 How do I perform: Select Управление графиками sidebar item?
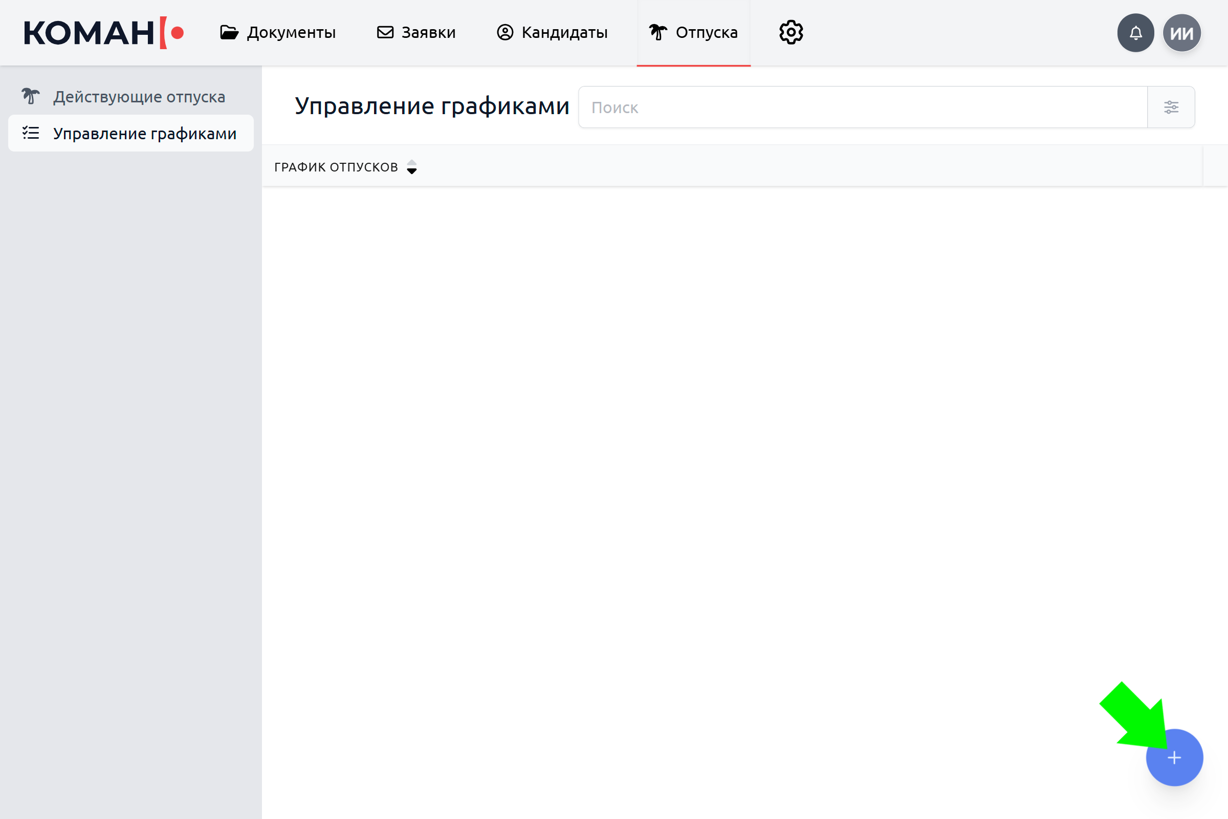coord(145,134)
